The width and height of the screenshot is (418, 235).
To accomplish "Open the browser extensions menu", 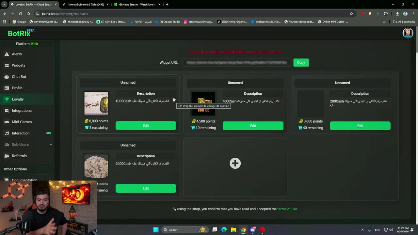I will click(x=386, y=14).
